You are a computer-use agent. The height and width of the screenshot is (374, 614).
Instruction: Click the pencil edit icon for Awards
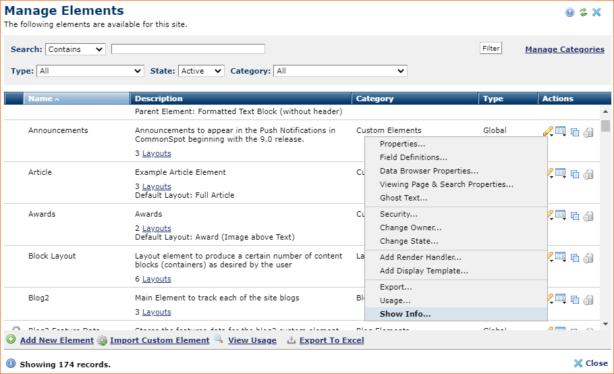click(x=550, y=215)
